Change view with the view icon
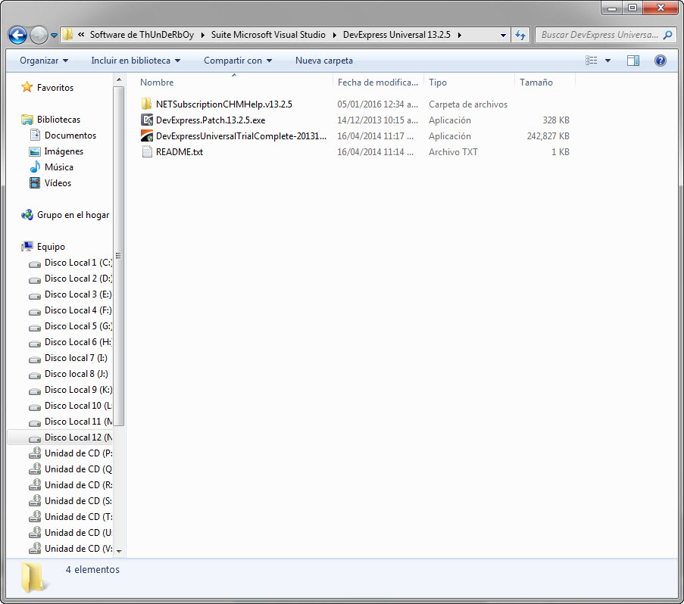The image size is (684, 604). pyautogui.click(x=592, y=61)
